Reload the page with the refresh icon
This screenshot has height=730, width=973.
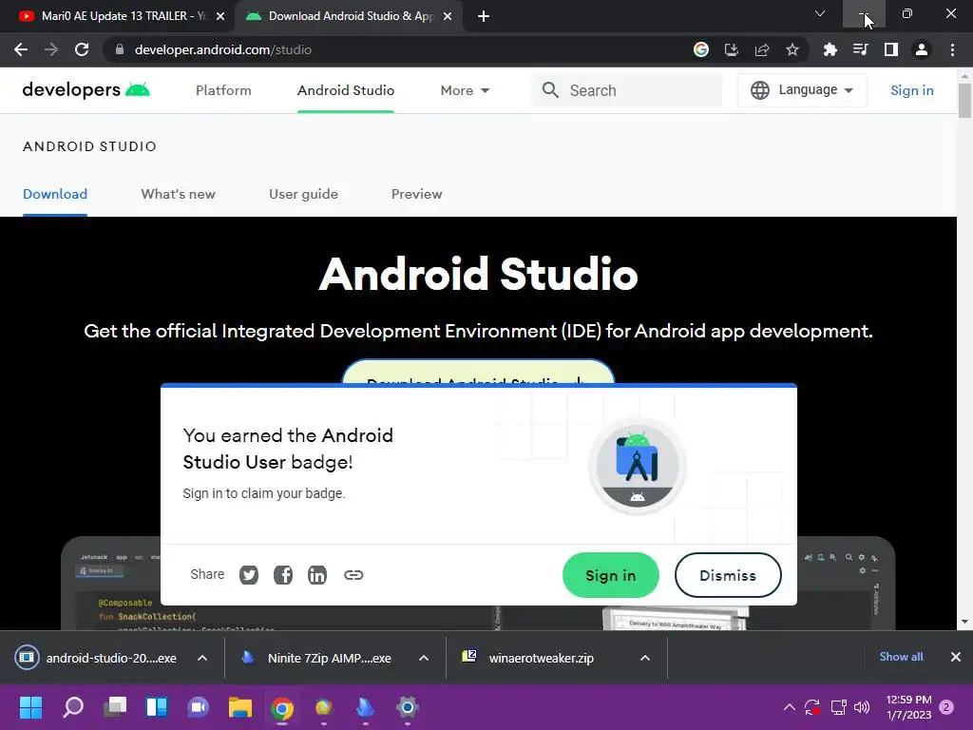(82, 49)
